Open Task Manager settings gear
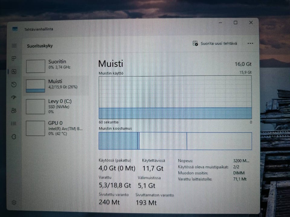 14,203
